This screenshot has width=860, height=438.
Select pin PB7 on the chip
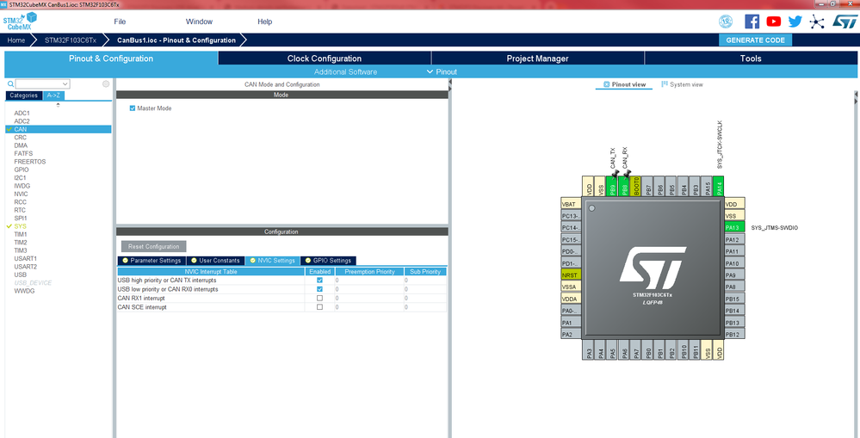pos(648,187)
